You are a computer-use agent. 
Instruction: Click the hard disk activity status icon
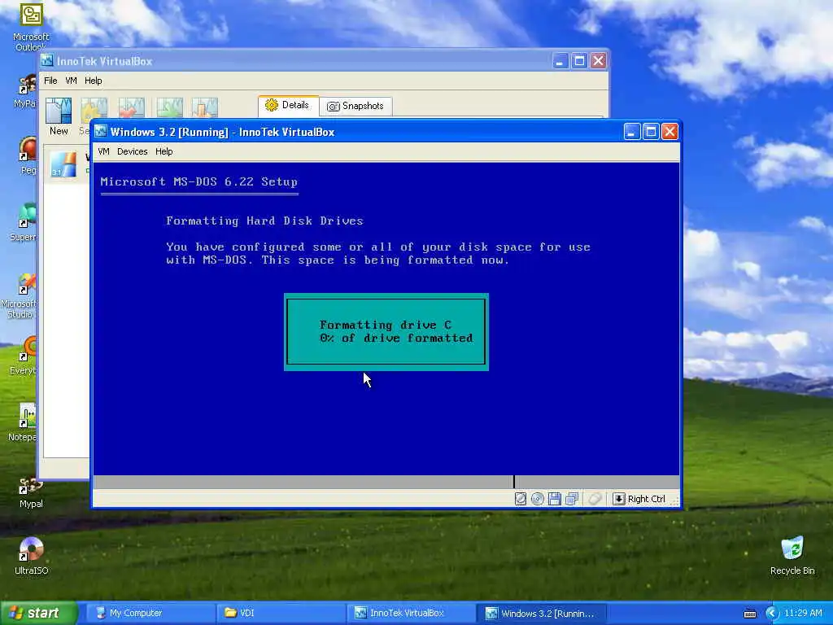coord(521,499)
